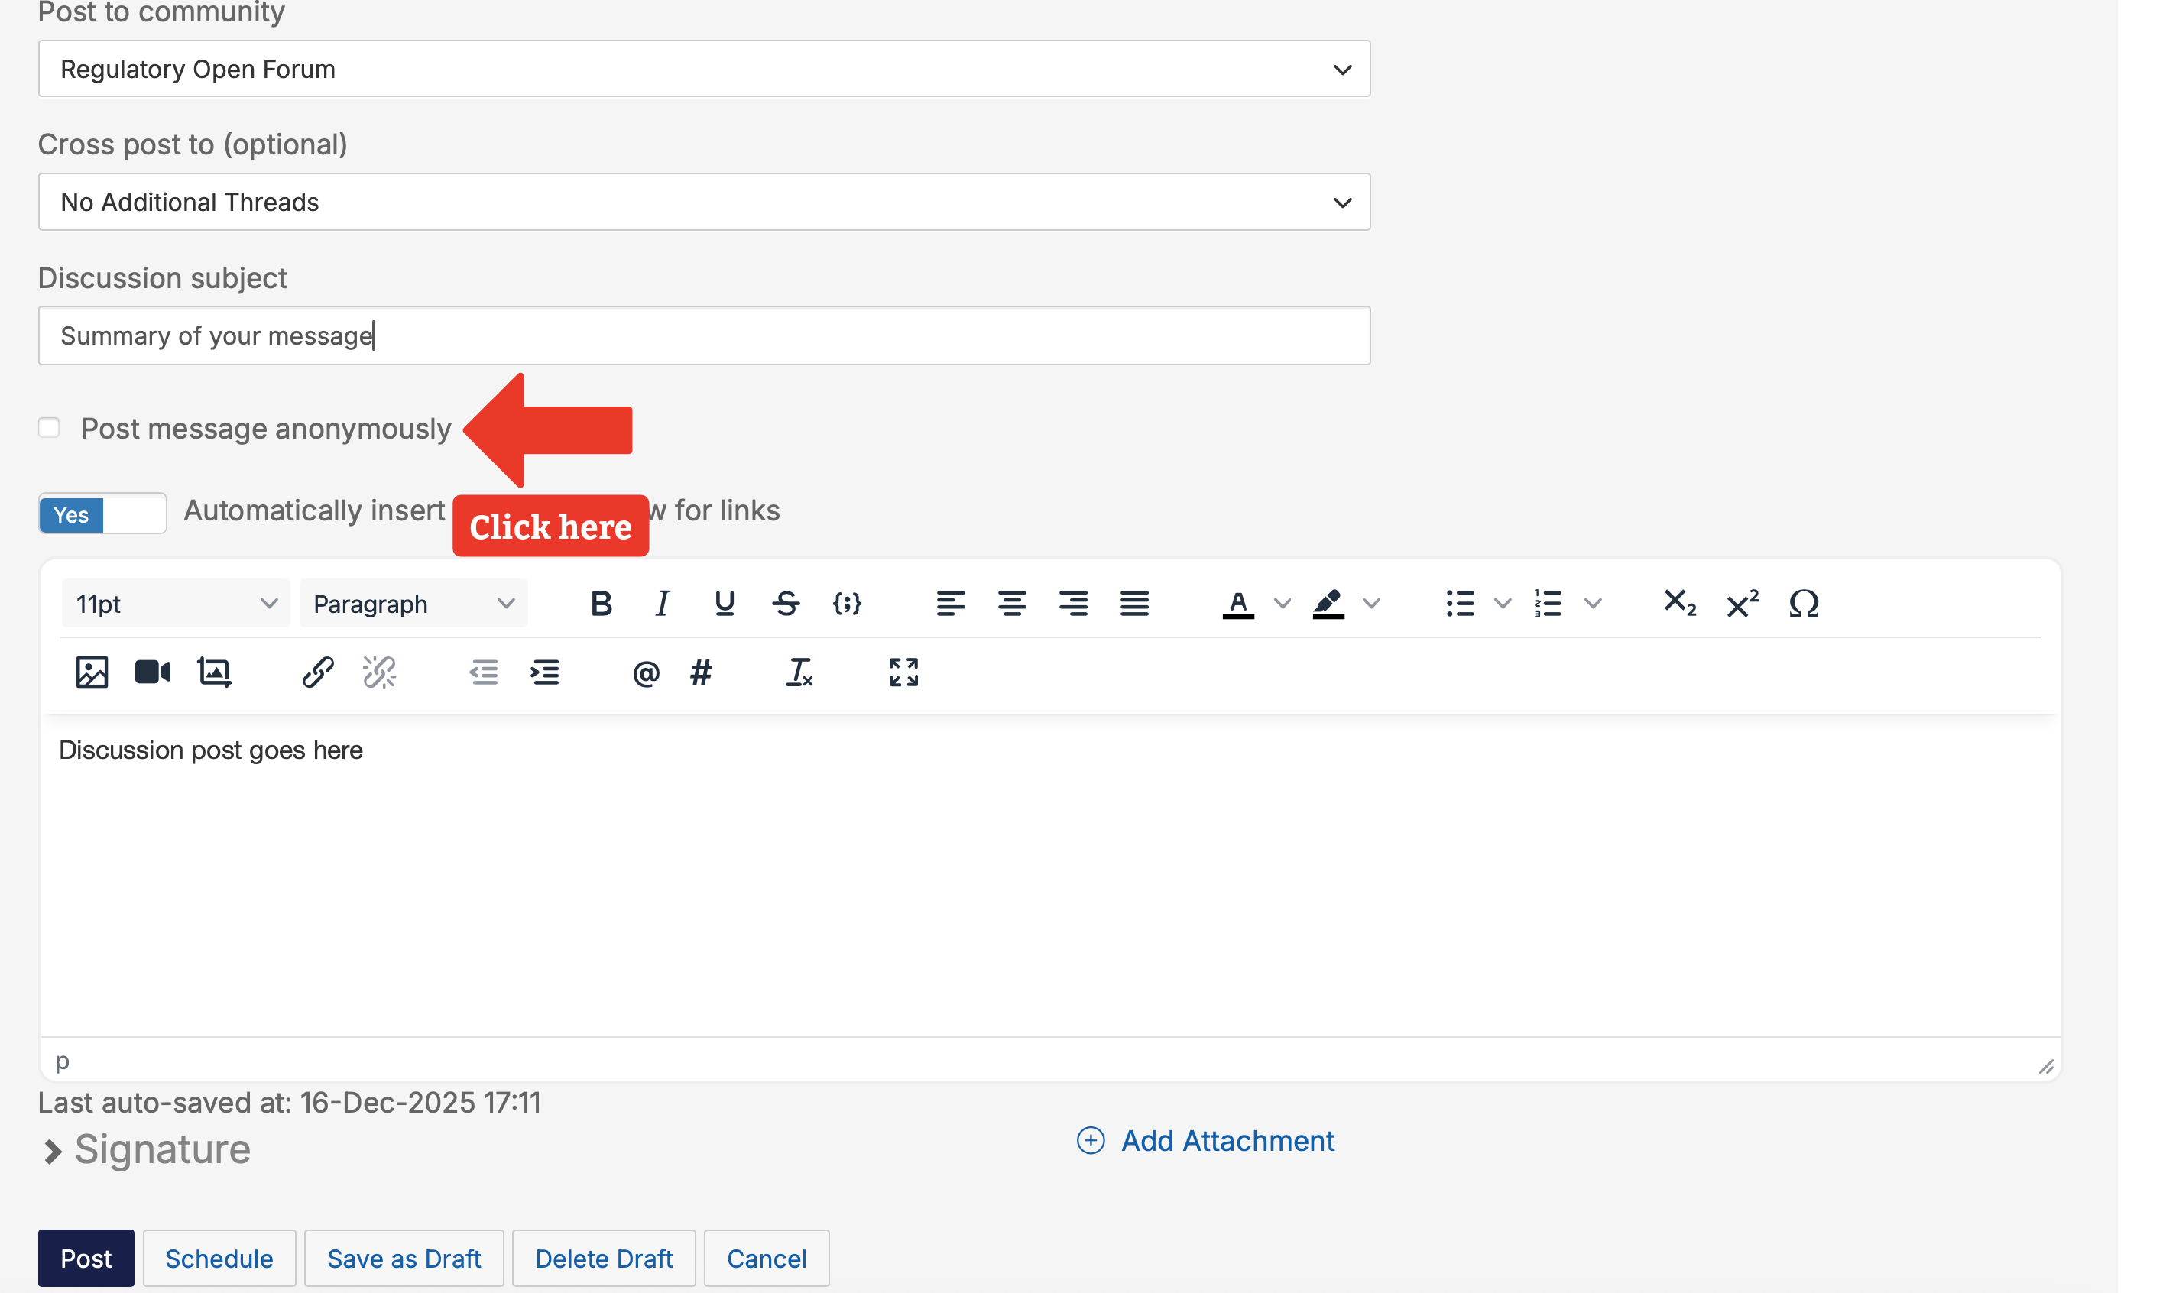Viewport: 2163px width, 1293px height.
Task: Insert a mention with the @ icon
Action: pyautogui.click(x=646, y=672)
